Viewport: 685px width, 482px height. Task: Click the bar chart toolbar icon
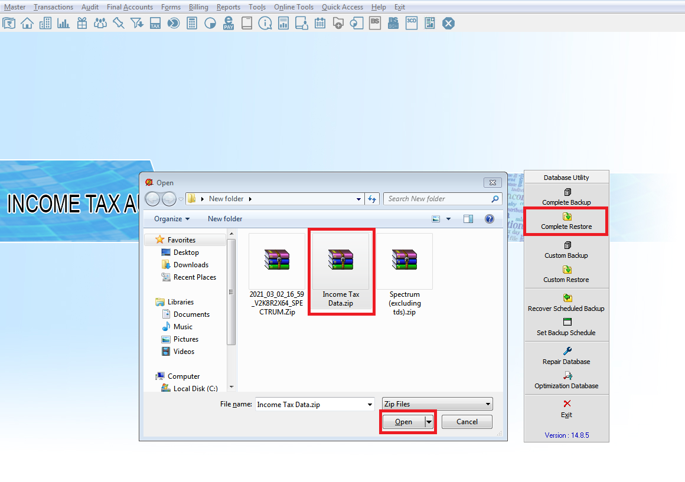(63, 23)
